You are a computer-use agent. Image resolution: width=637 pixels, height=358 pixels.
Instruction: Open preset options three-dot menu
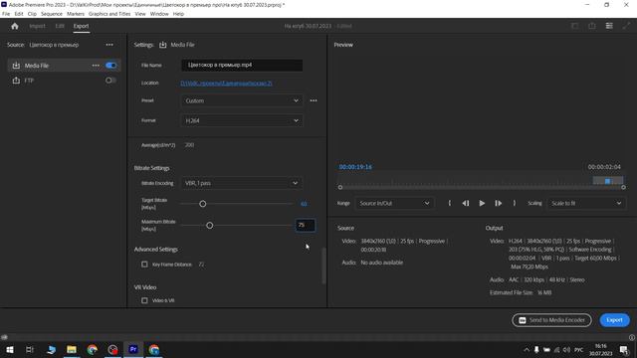pos(314,100)
